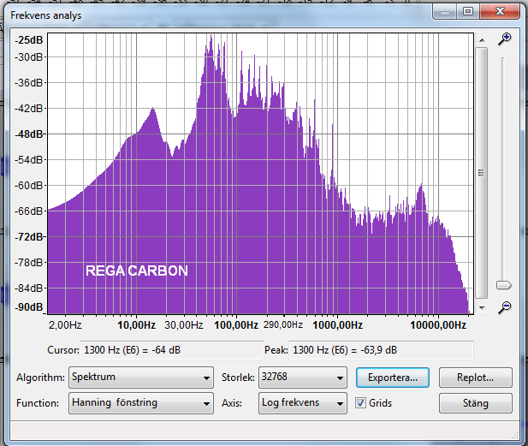Image resolution: width=528 pixels, height=446 pixels.
Task: Click the Peak readout field
Action: [381, 350]
